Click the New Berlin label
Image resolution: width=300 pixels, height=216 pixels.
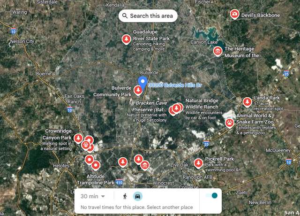[260, 202]
